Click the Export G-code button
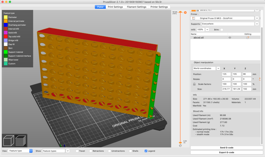Image resolution: width=265 pixels, height=157 pixels. [x=225, y=152]
